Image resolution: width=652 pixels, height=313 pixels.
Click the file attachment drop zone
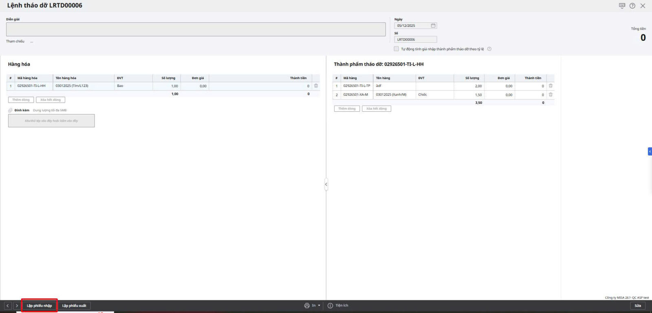click(x=51, y=121)
